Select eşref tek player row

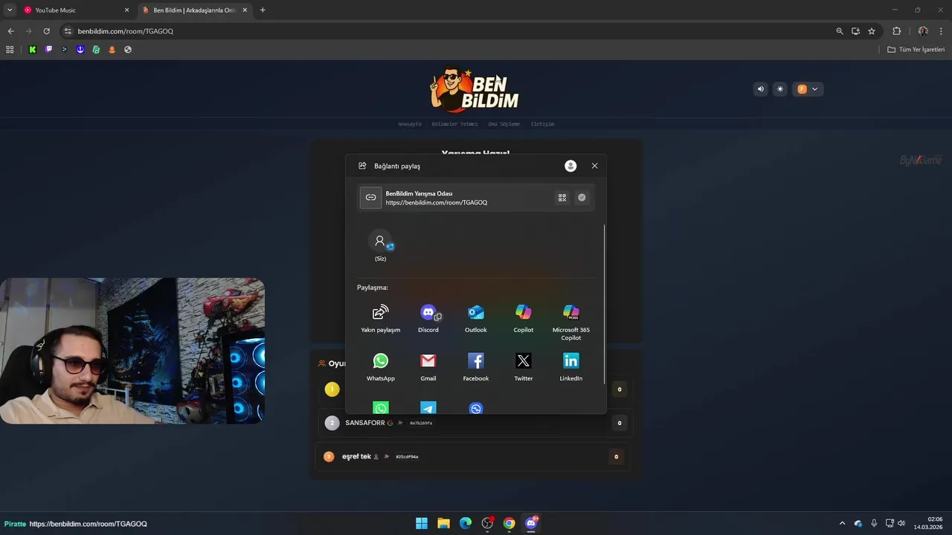pos(472,456)
